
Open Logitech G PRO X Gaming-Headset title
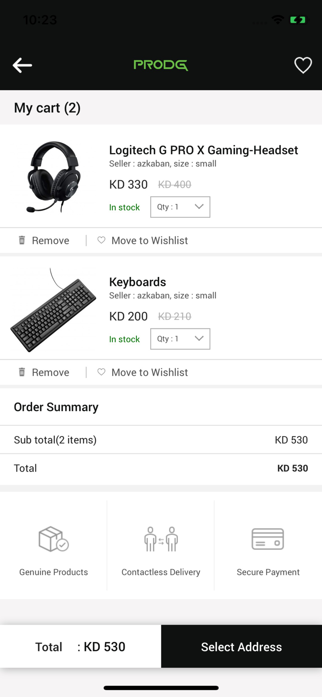pos(204,150)
